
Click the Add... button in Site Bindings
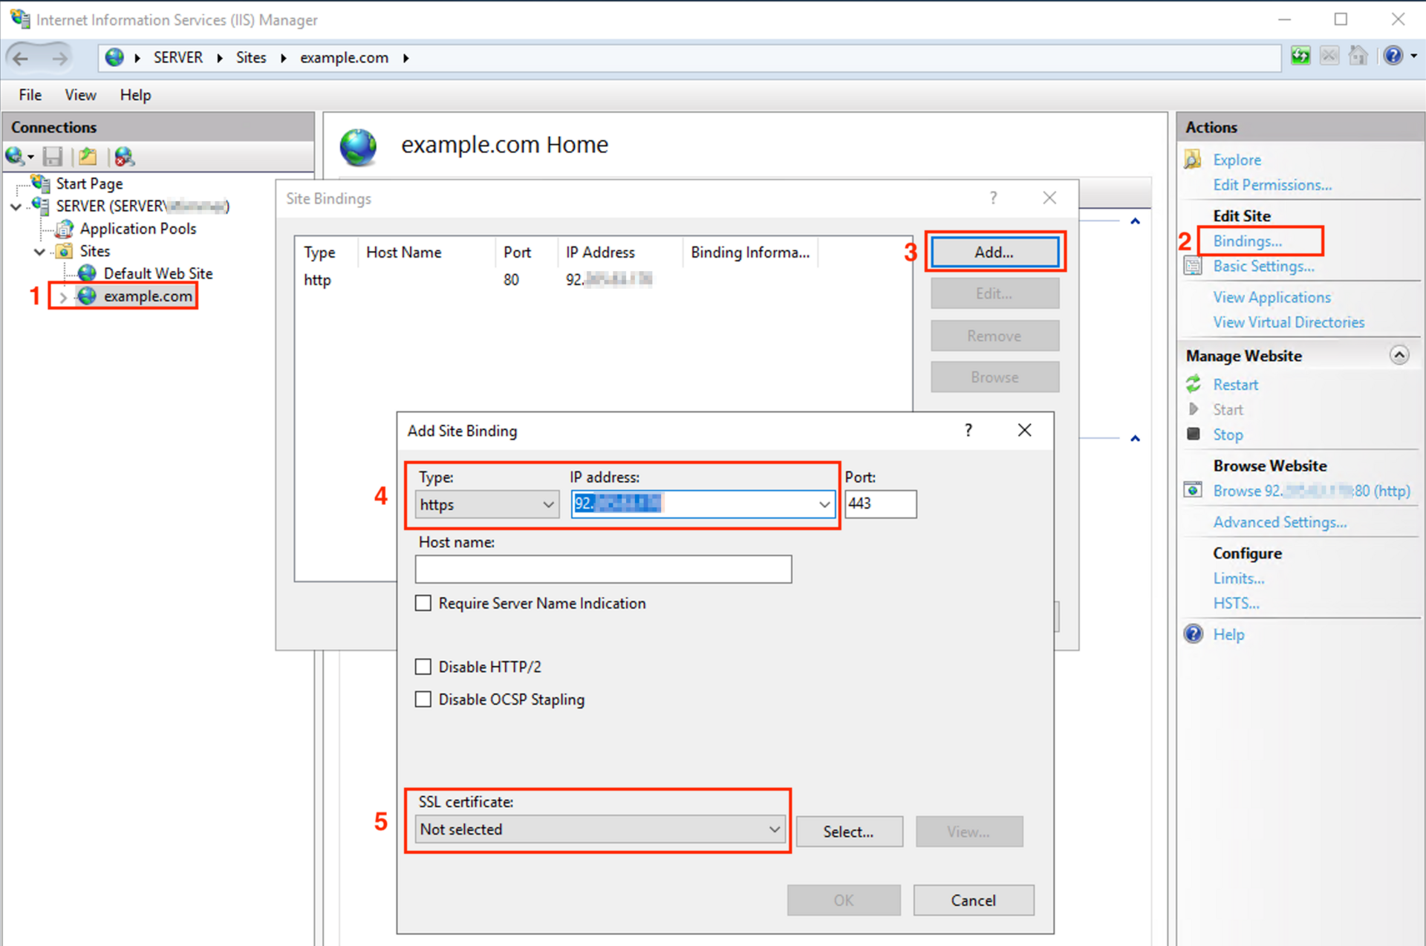[x=994, y=252]
